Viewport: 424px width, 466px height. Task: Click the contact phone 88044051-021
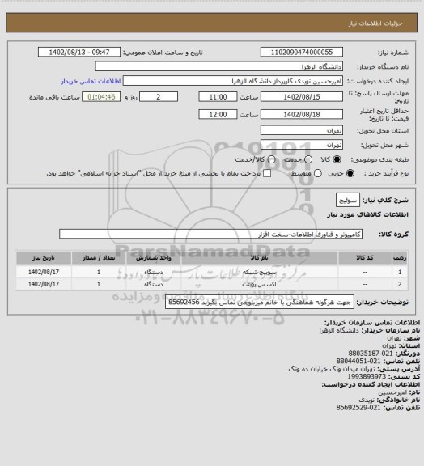point(358,361)
